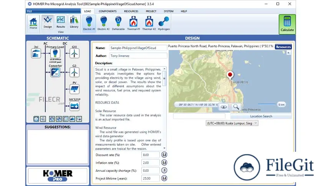
Task: Edit the Inflation rate value
Action: coord(150,163)
